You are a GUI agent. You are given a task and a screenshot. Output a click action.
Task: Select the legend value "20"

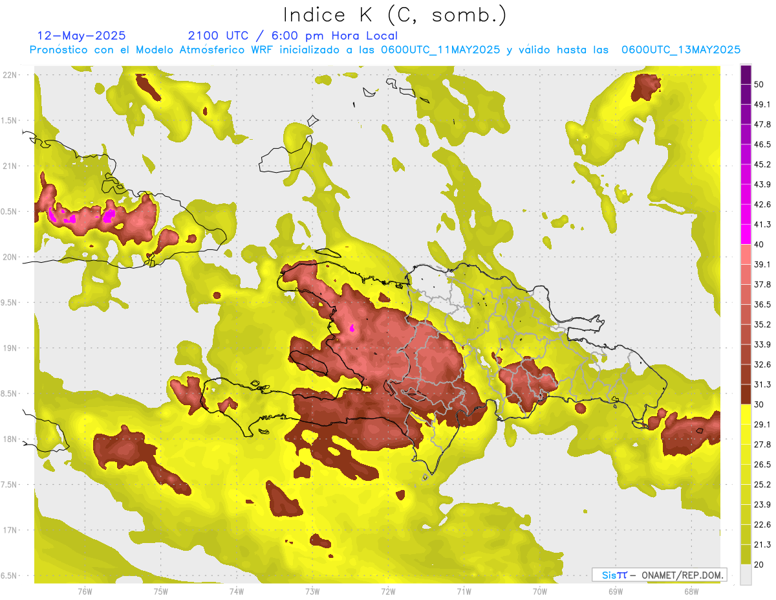tap(760, 565)
